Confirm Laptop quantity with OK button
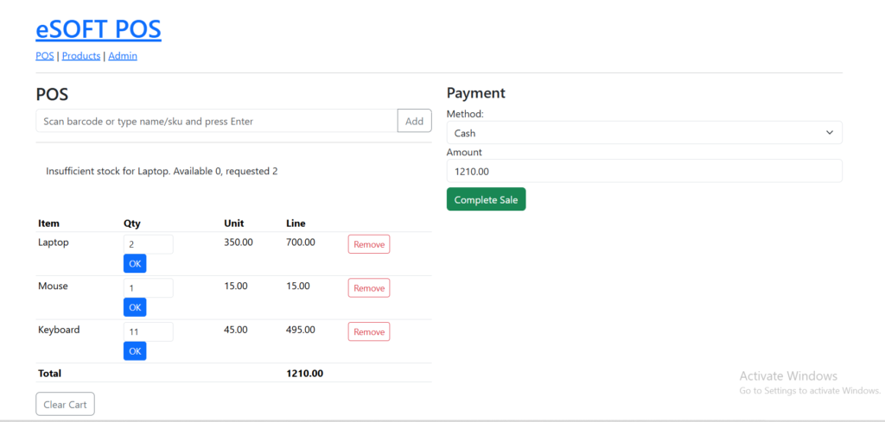Viewport: 885px width, 422px height. click(135, 263)
